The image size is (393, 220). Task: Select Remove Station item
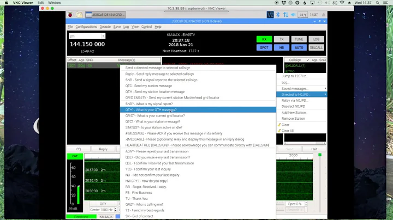tap(302, 119)
